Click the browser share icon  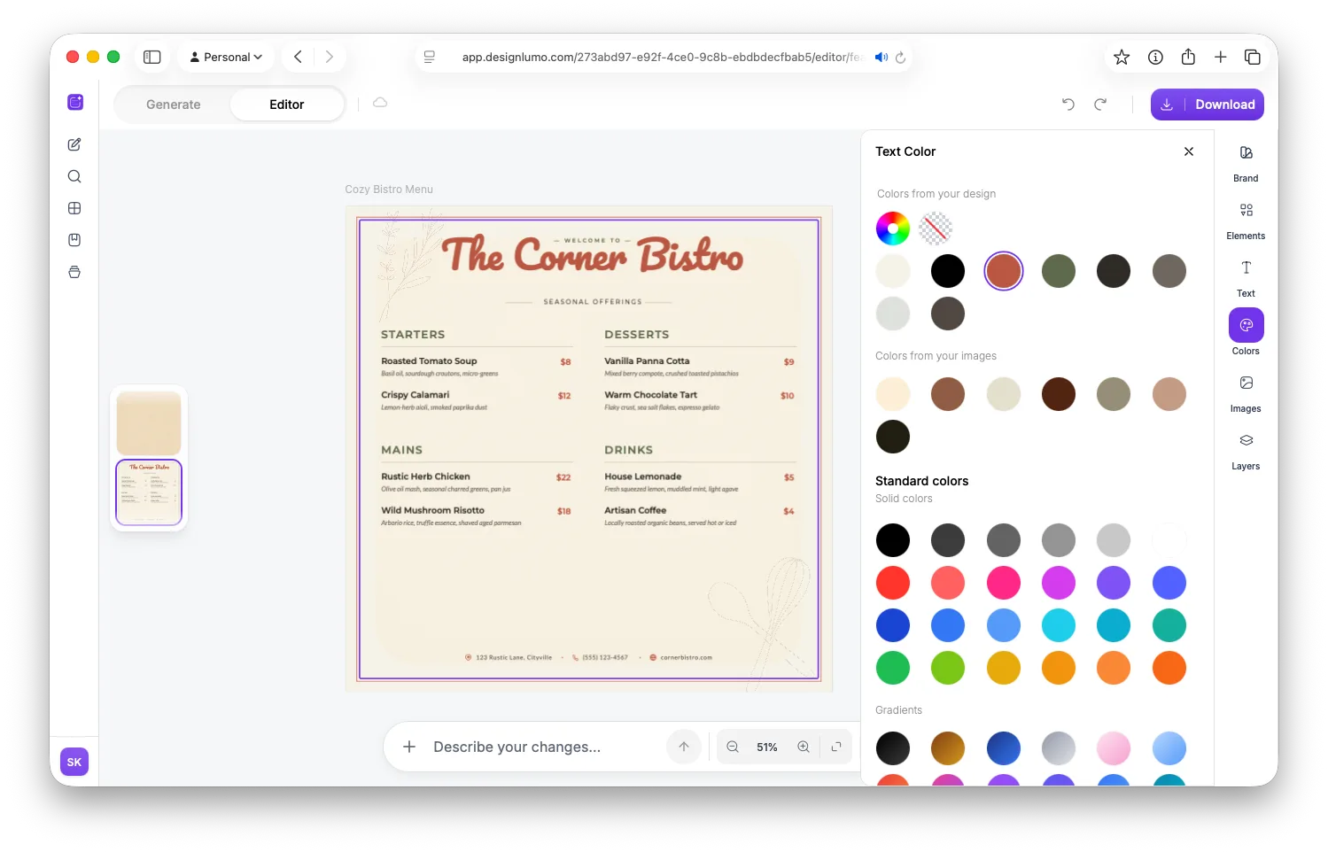tap(1188, 57)
